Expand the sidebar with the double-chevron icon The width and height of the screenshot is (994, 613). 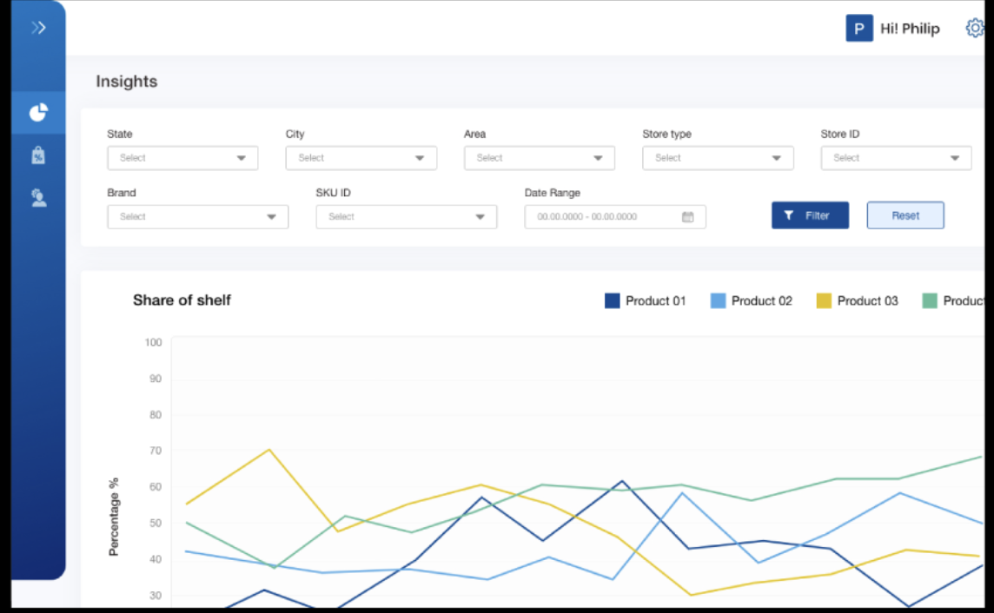tap(38, 28)
